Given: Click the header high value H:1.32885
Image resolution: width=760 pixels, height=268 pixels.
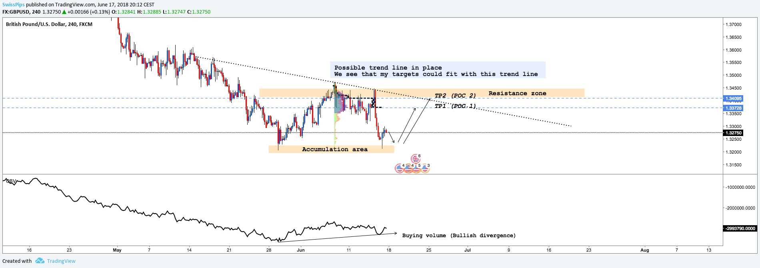Looking at the screenshot, I should click(x=149, y=12).
